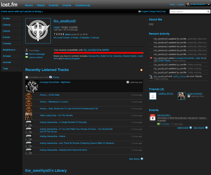
Task: Open the Alexisonfire artist link
Action: 94,56
